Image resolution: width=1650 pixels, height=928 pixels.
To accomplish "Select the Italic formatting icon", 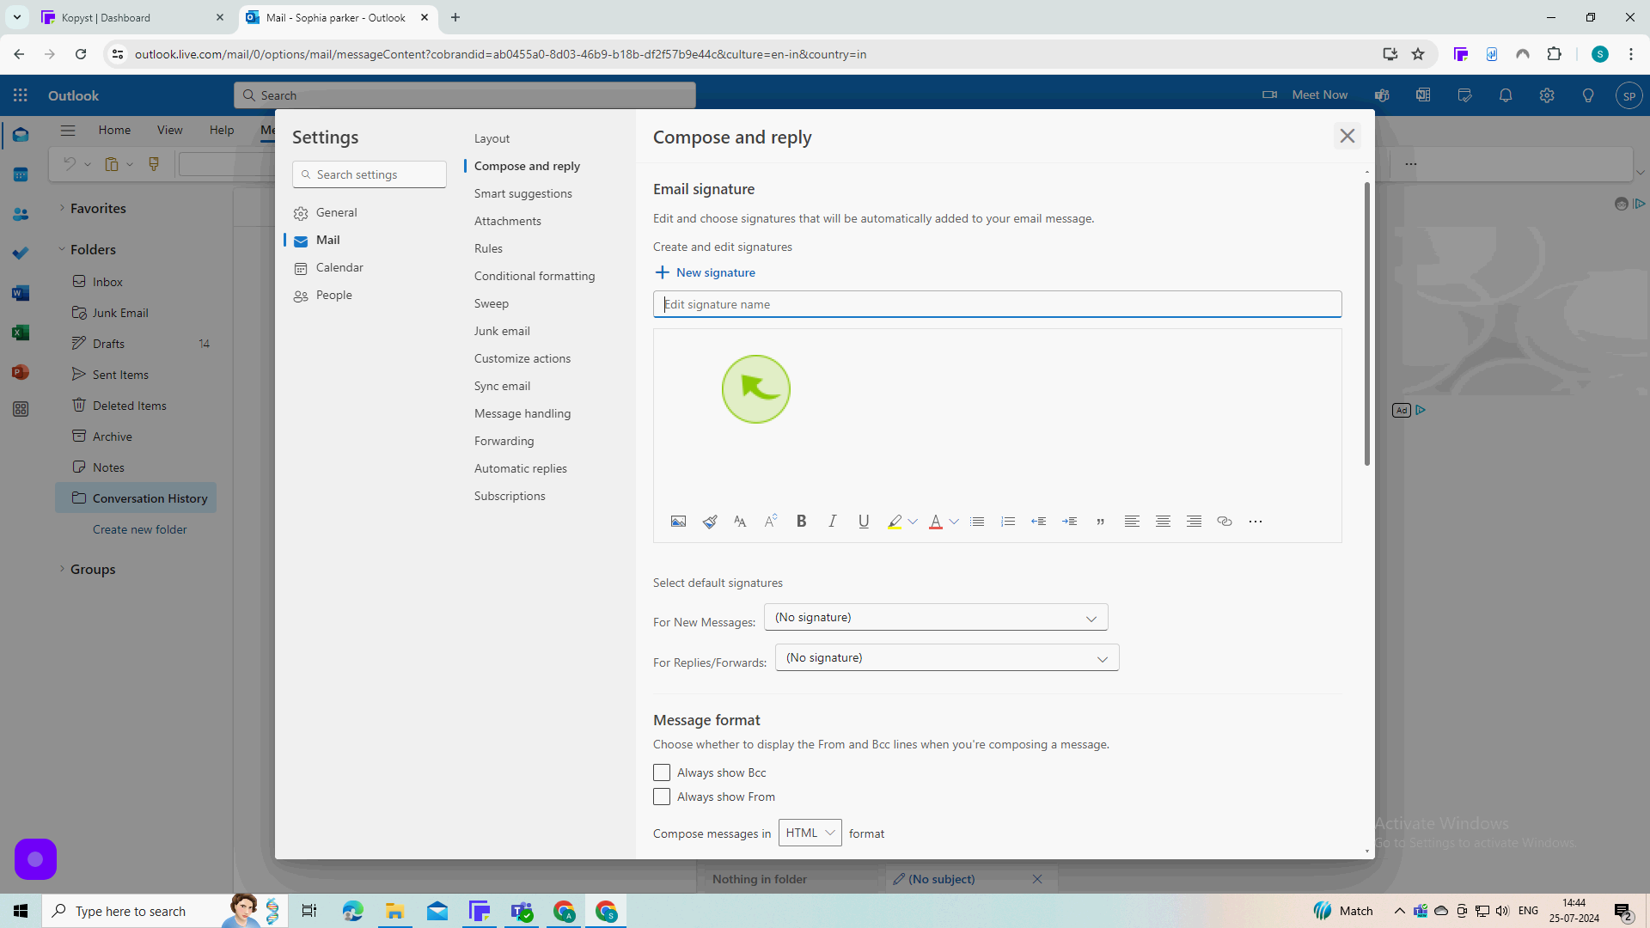I will (x=833, y=520).
